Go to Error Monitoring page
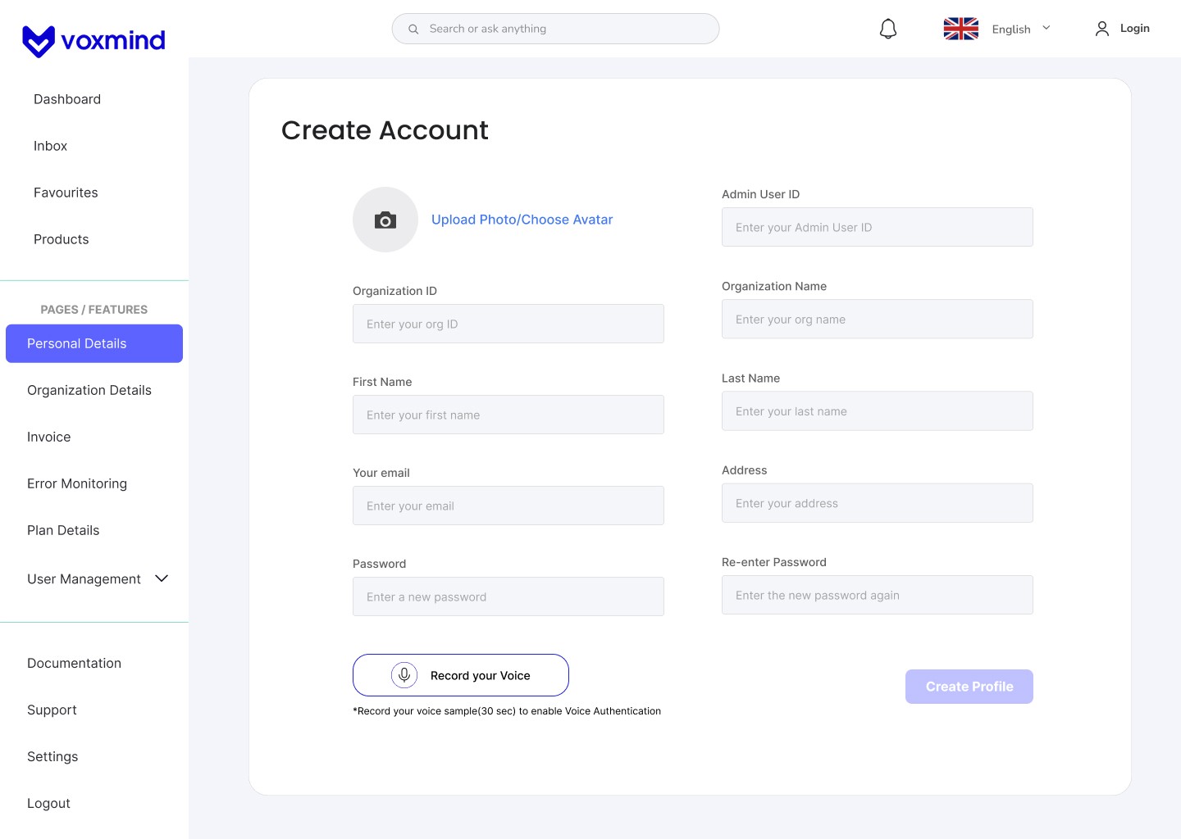This screenshot has height=839, width=1181. pyautogui.click(x=77, y=483)
